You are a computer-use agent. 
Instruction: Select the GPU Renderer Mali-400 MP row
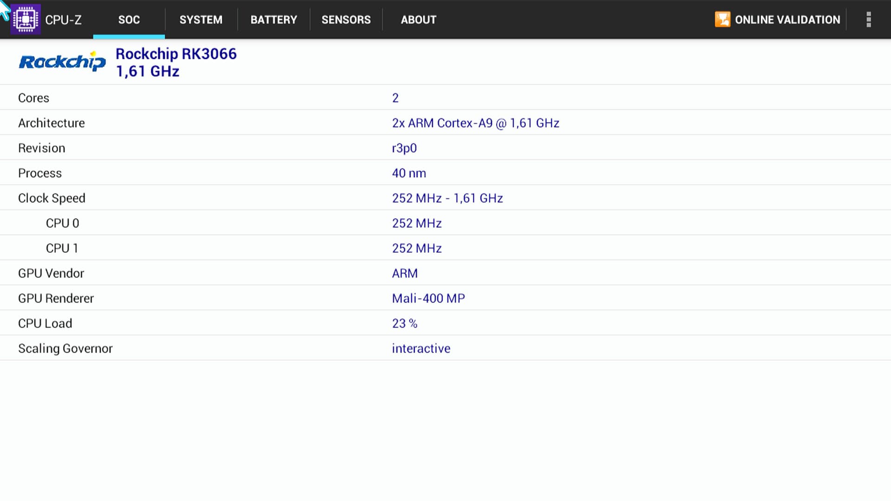click(x=428, y=298)
